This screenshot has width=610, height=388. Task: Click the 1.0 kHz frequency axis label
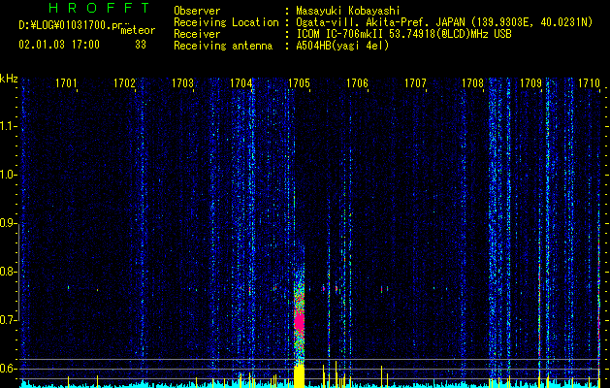pyautogui.click(x=8, y=175)
